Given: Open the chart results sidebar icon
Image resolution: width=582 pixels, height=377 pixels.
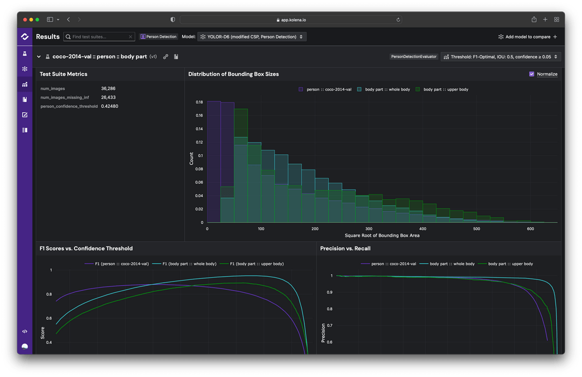Looking at the screenshot, I should 25,84.
